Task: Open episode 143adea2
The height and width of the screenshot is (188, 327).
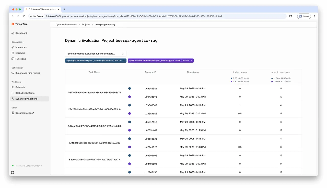Action: point(151,114)
